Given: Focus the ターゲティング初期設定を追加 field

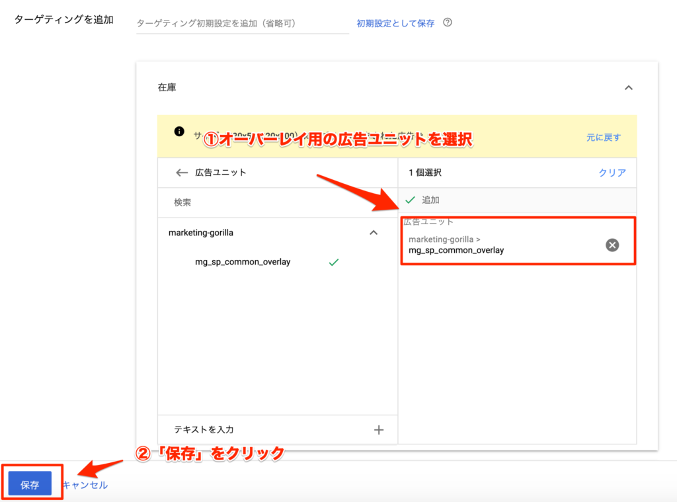Looking at the screenshot, I should point(243,23).
